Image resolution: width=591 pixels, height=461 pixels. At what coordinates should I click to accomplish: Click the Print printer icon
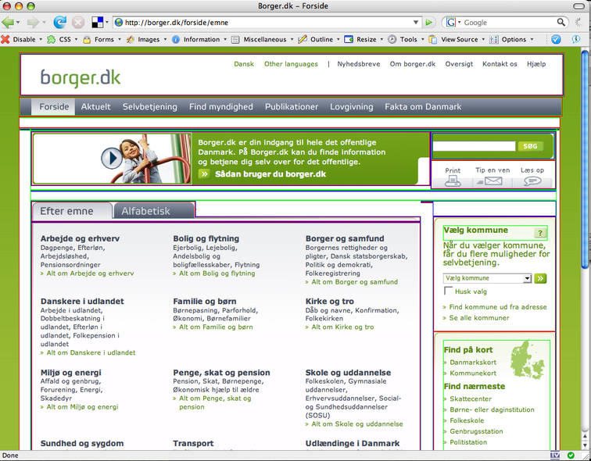pyautogui.click(x=453, y=181)
